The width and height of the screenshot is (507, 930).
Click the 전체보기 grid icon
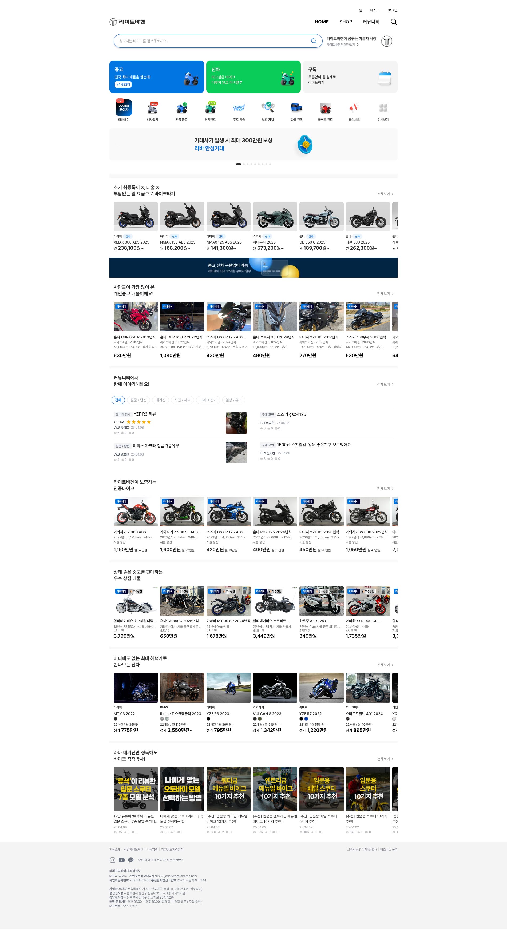point(383,108)
